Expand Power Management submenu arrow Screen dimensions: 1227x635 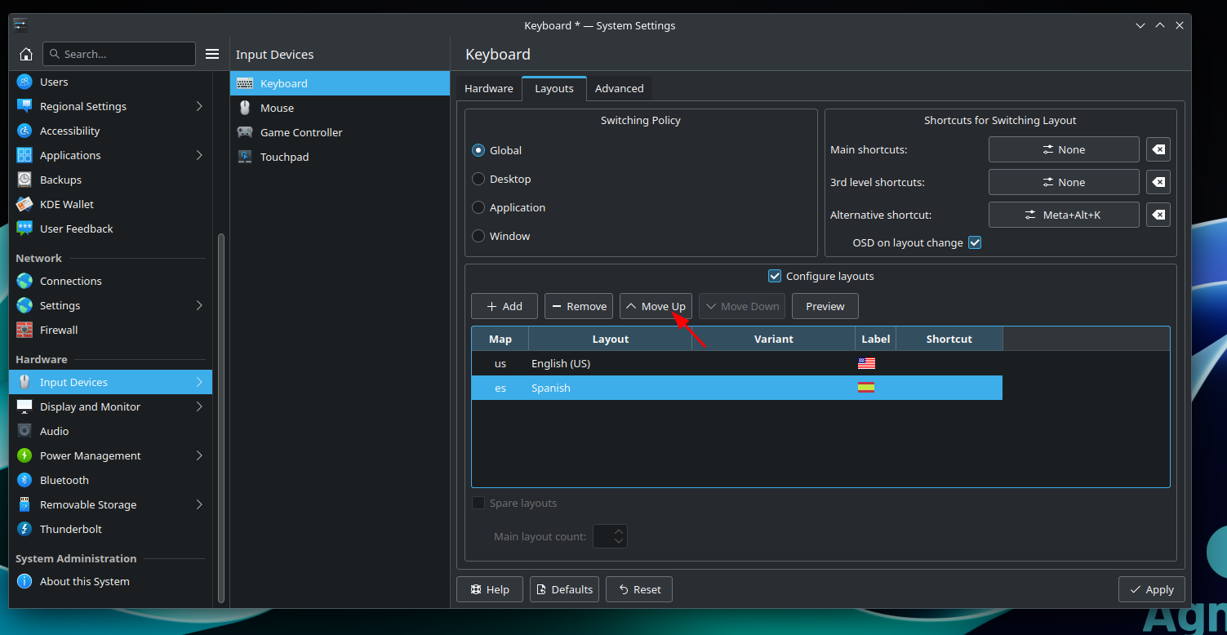click(x=199, y=455)
